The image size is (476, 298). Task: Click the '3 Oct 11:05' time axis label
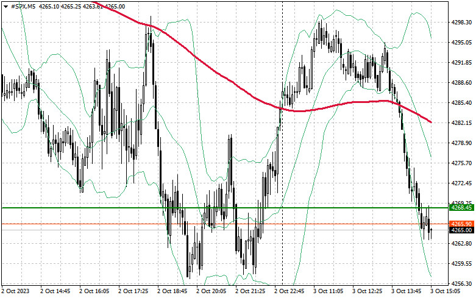pos(329,291)
